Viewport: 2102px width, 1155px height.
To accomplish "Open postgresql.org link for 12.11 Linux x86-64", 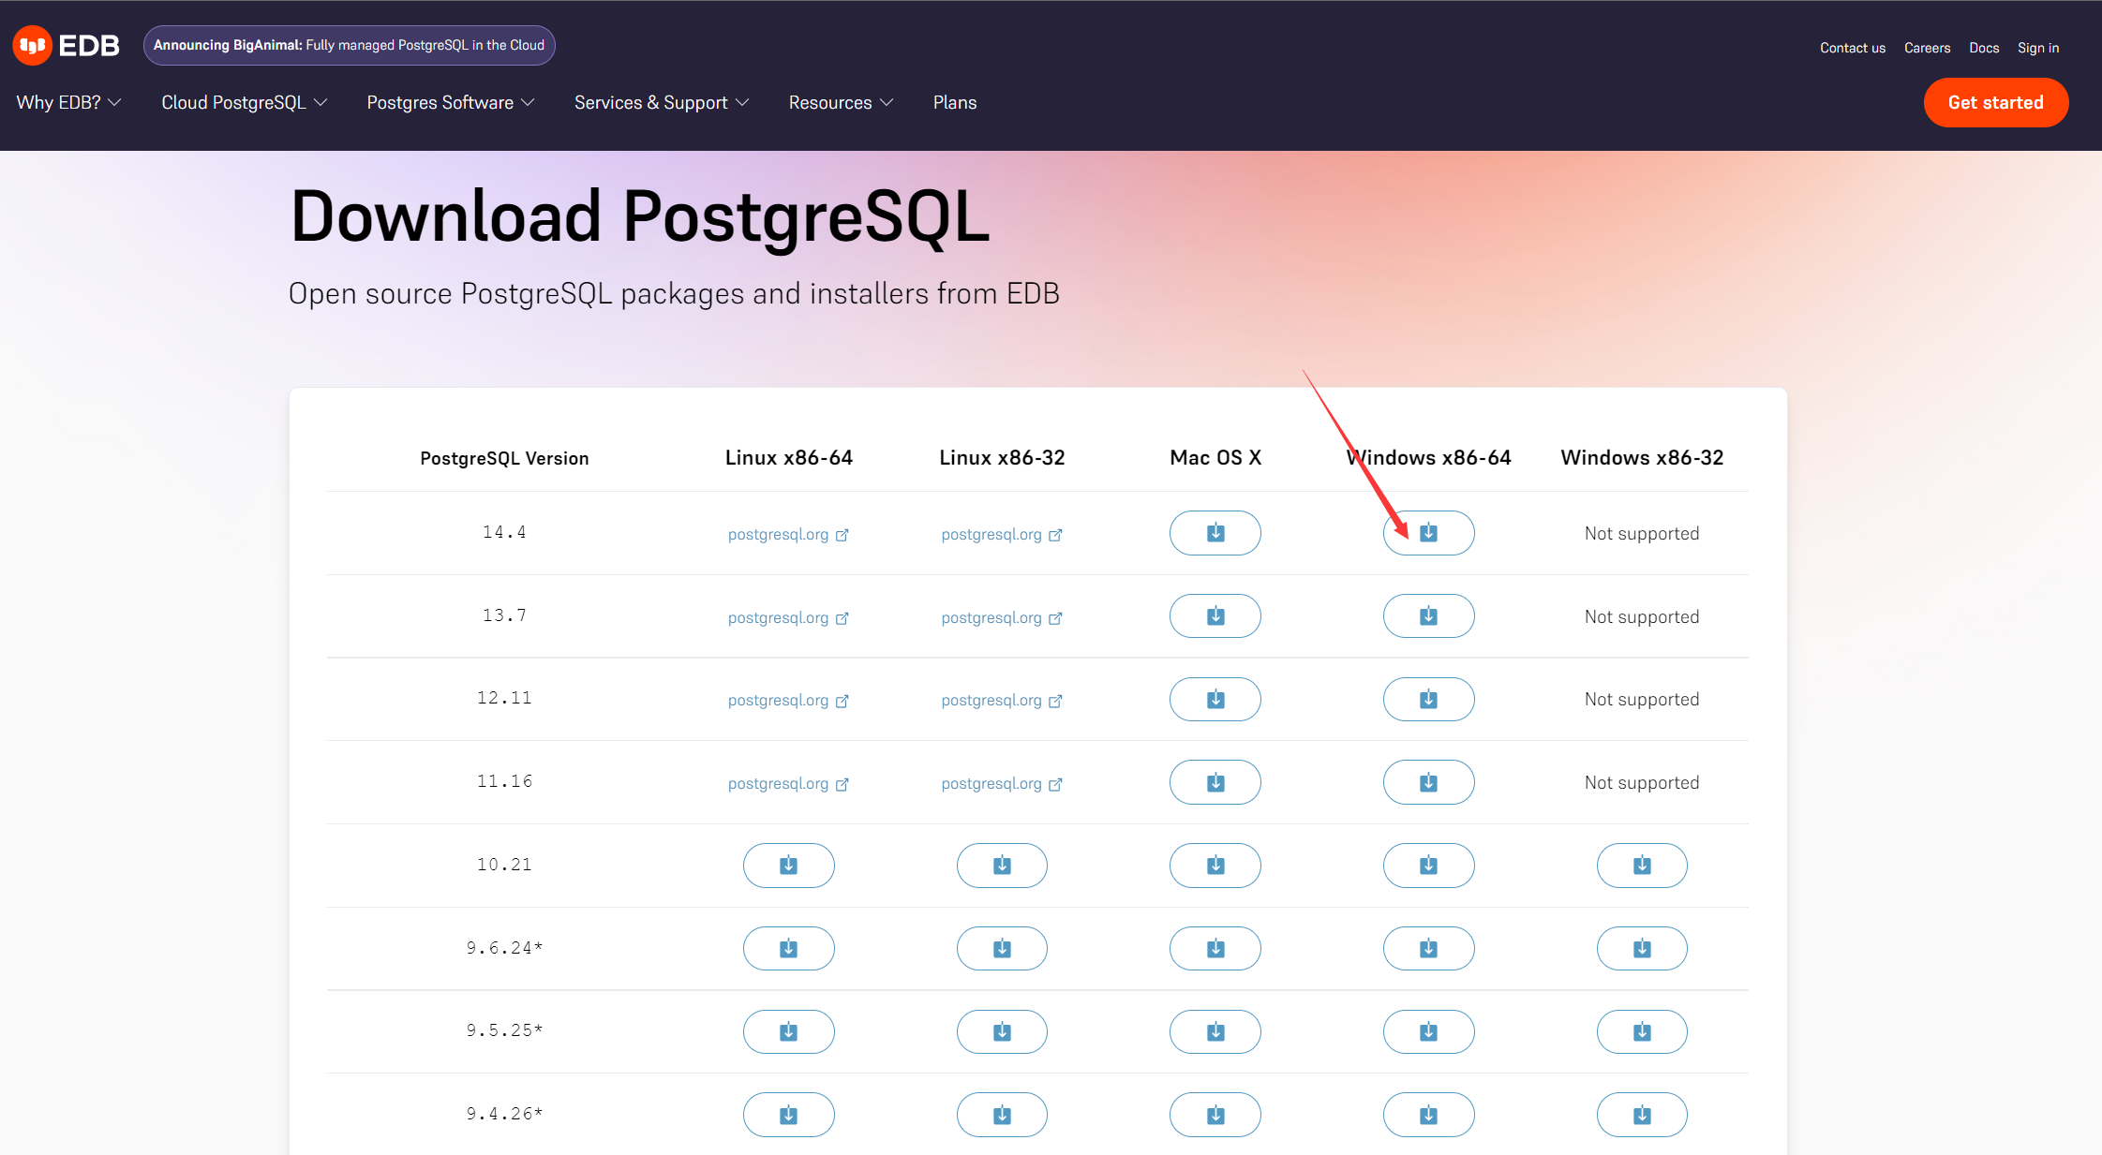I will point(788,700).
